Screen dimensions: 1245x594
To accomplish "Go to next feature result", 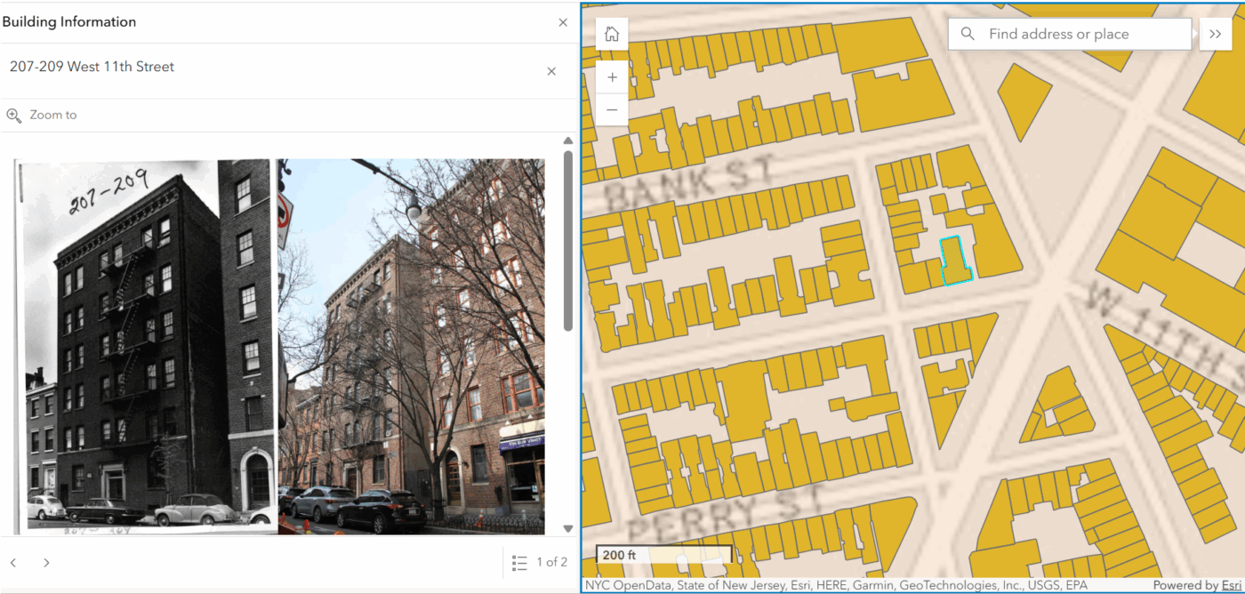I will pos(46,563).
